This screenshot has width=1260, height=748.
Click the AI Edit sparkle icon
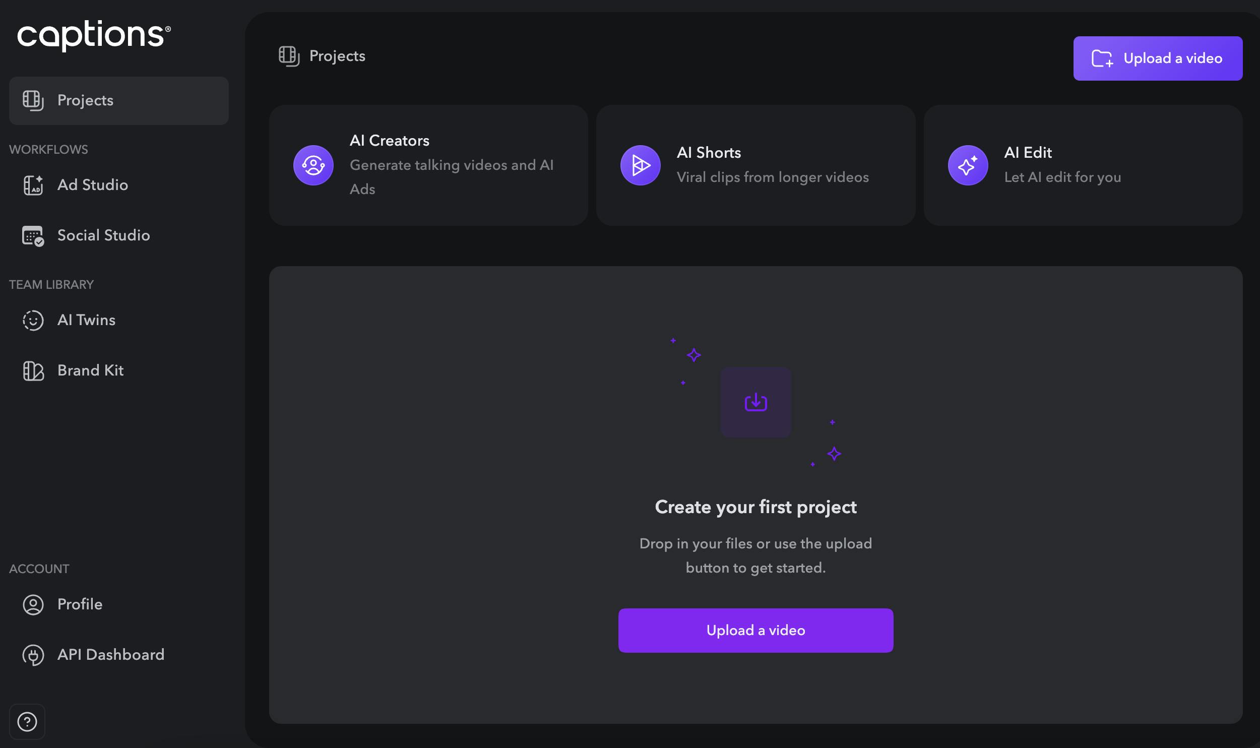pos(968,165)
